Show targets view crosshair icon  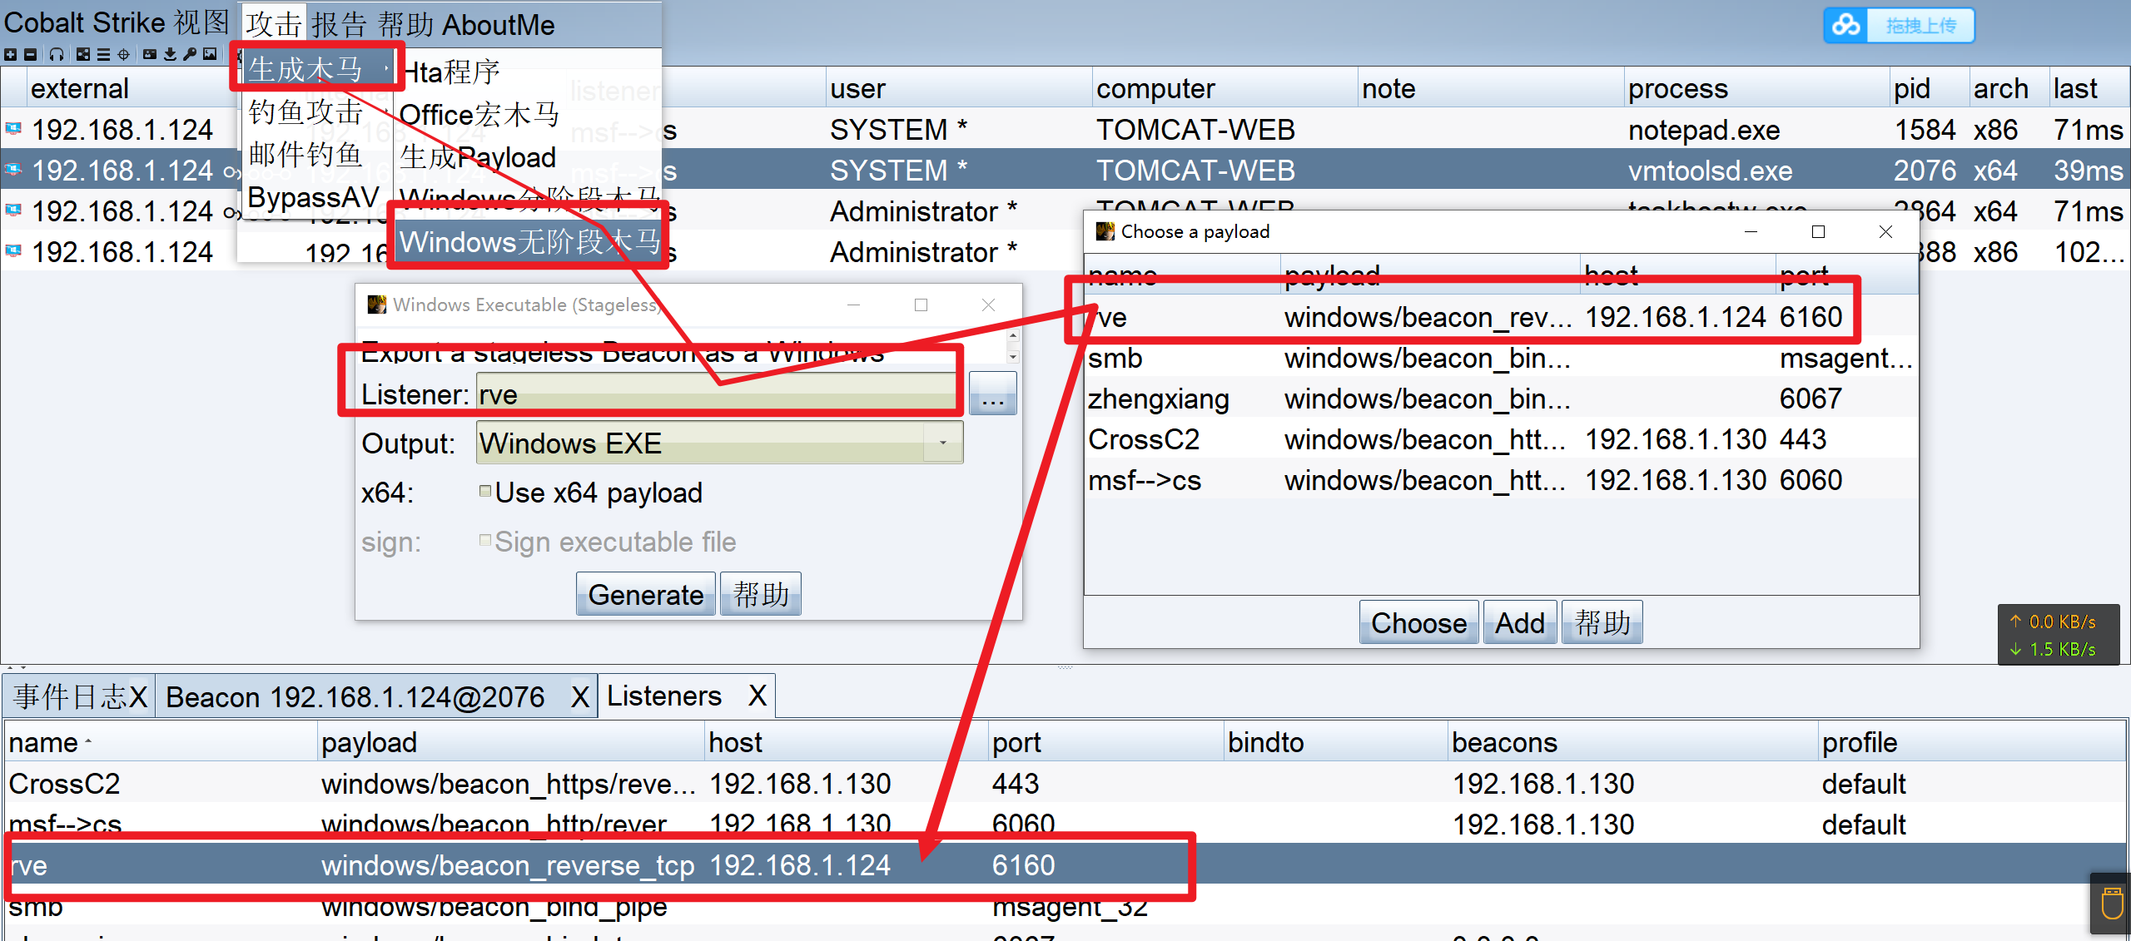[x=123, y=55]
